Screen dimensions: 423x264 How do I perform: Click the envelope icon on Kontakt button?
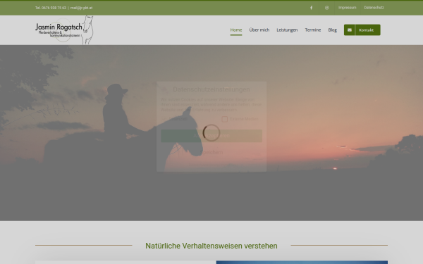(350, 30)
